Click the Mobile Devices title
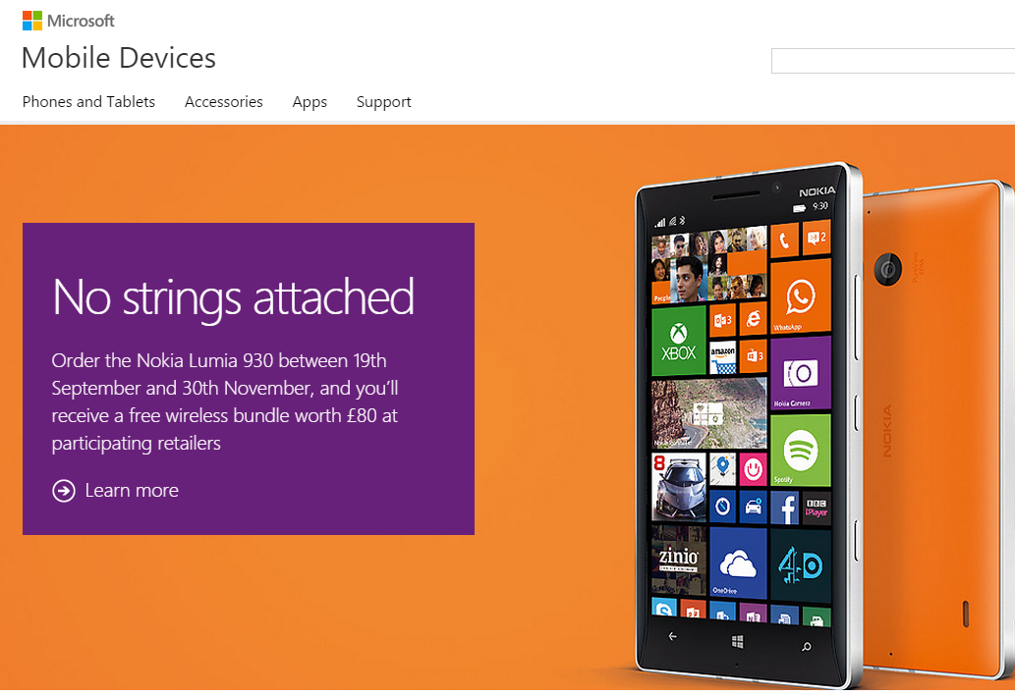This screenshot has width=1015, height=696. click(119, 58)
